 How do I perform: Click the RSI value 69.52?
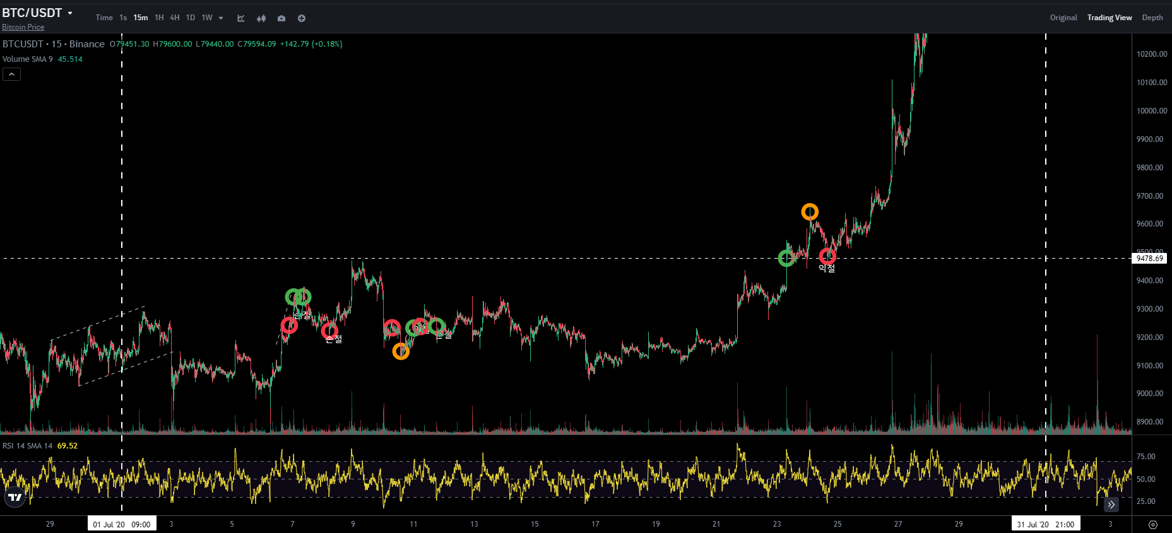click(68, 446)
